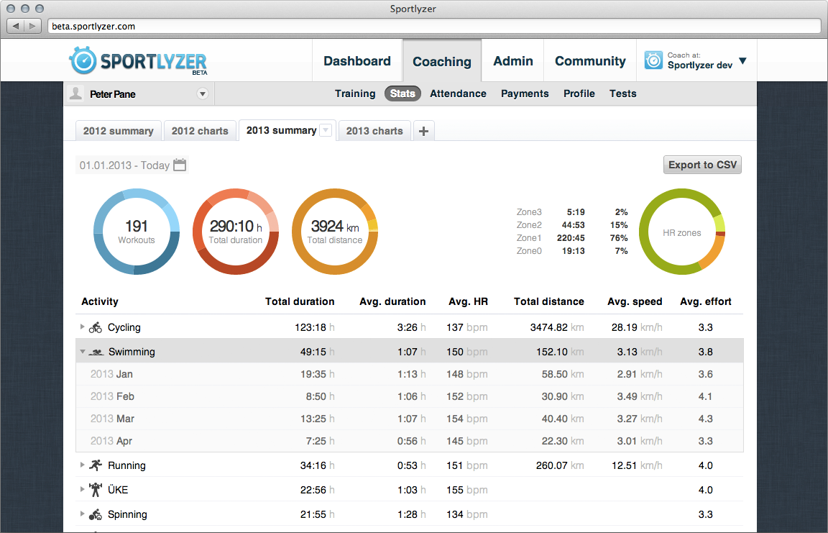This screenshot has height=533, width=828.
Task: Open the date range calendar icon
Action: (180, 165)
